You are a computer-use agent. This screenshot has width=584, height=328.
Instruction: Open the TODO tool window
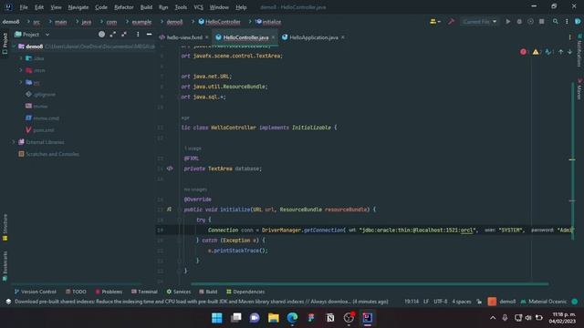[x=76, y=292]
